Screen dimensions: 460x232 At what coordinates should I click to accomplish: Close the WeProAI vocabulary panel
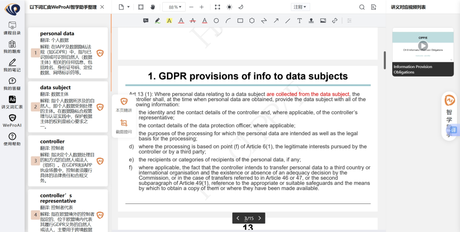[x=102, y=7]
